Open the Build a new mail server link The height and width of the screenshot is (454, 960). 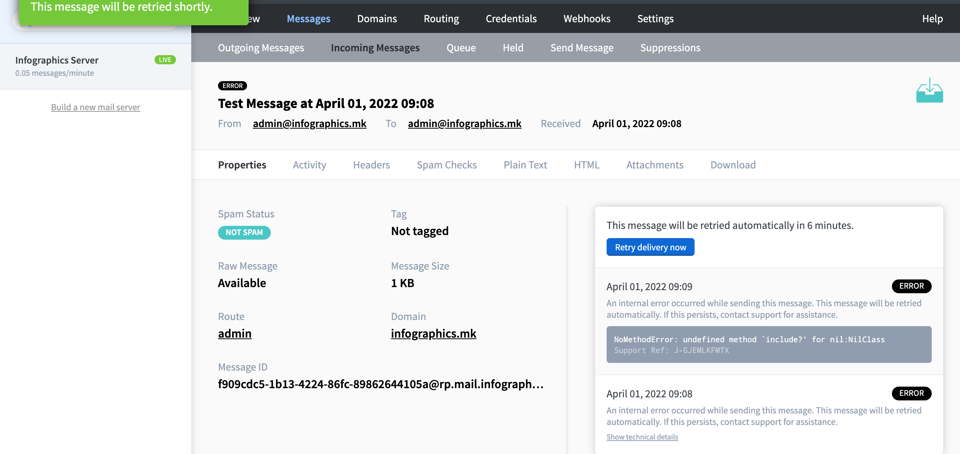pos(95,107)
